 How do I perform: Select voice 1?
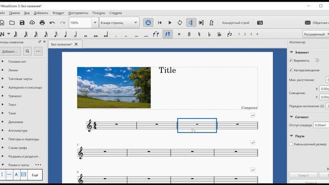[239, 34]
